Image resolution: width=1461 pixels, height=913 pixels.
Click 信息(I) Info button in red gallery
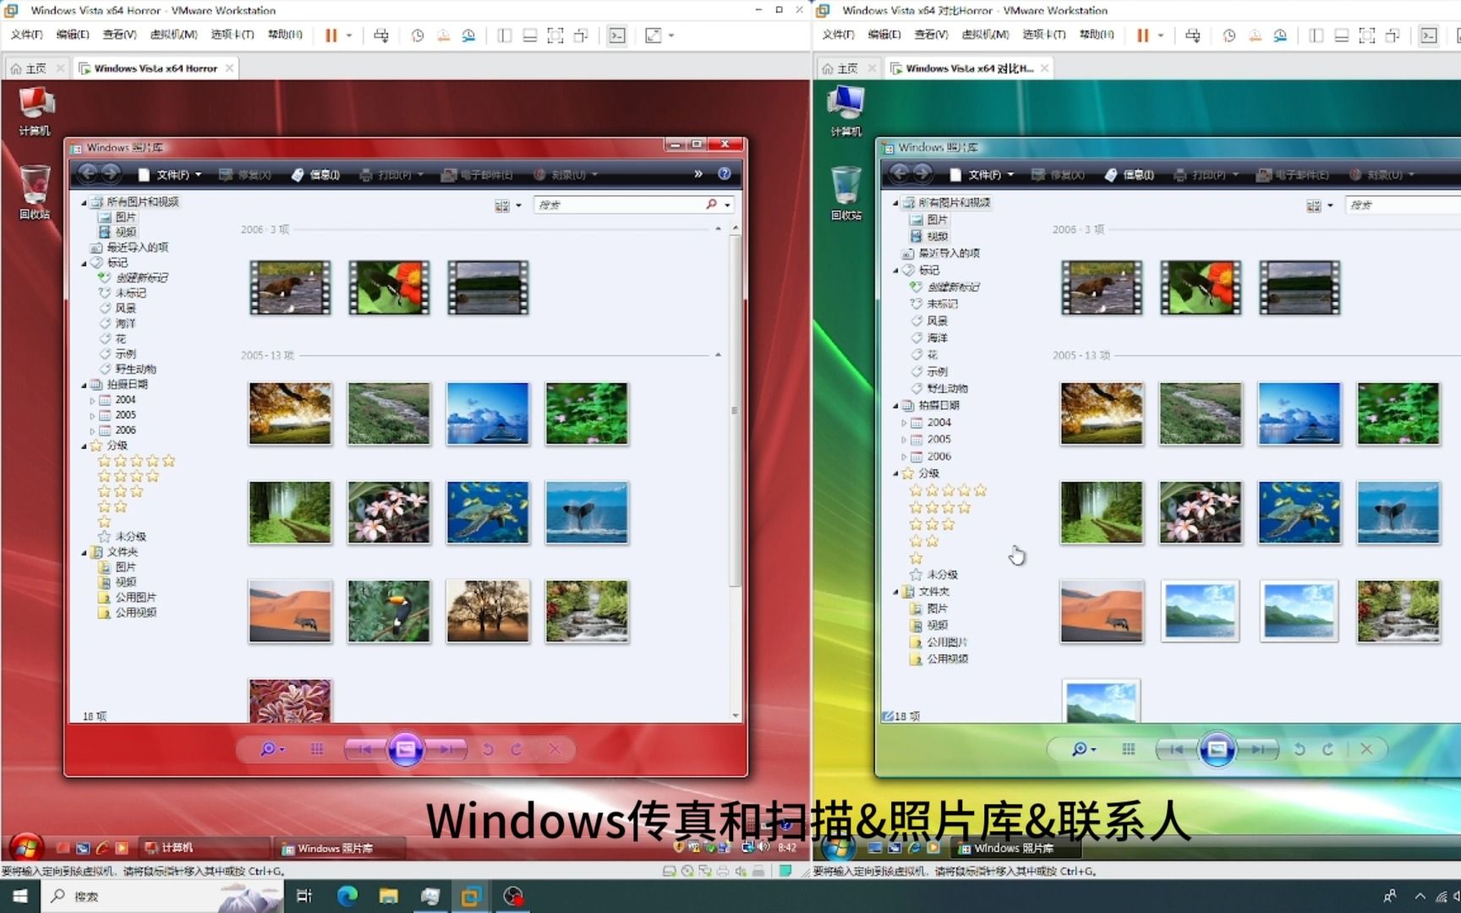coord(316,175)
